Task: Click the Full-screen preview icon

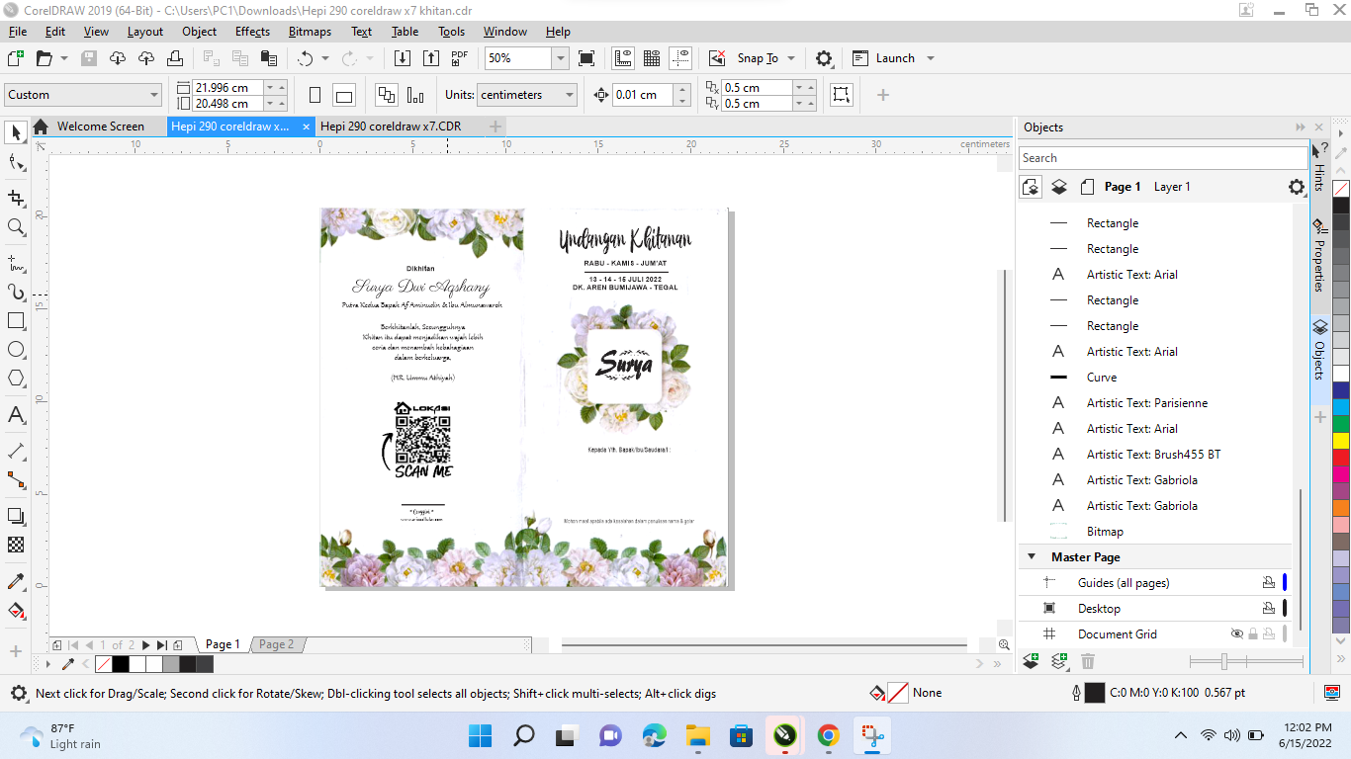Action: [x=586, y=58]
